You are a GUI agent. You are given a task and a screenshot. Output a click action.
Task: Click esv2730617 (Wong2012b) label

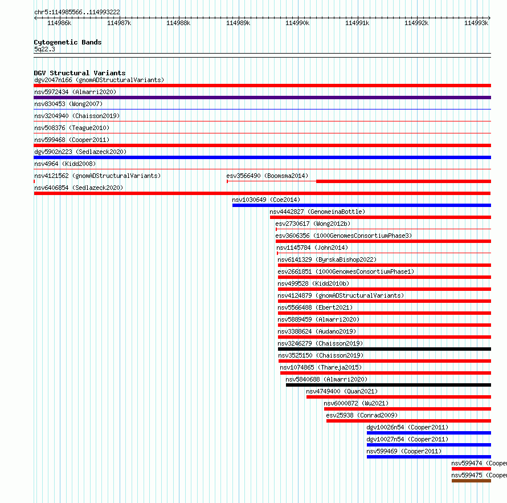coord(313,224)
